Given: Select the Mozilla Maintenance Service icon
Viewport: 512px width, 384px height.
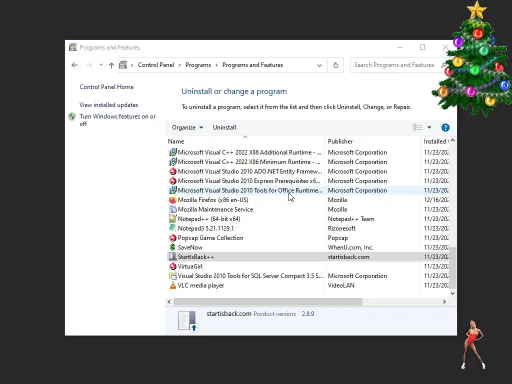Looking at the screenshot, I should point(172,209).
